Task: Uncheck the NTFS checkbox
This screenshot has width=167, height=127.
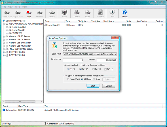Action: click(x=68, y=69)
